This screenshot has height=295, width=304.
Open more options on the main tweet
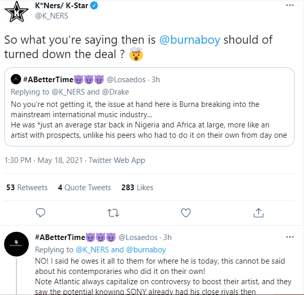coord(290,5)
